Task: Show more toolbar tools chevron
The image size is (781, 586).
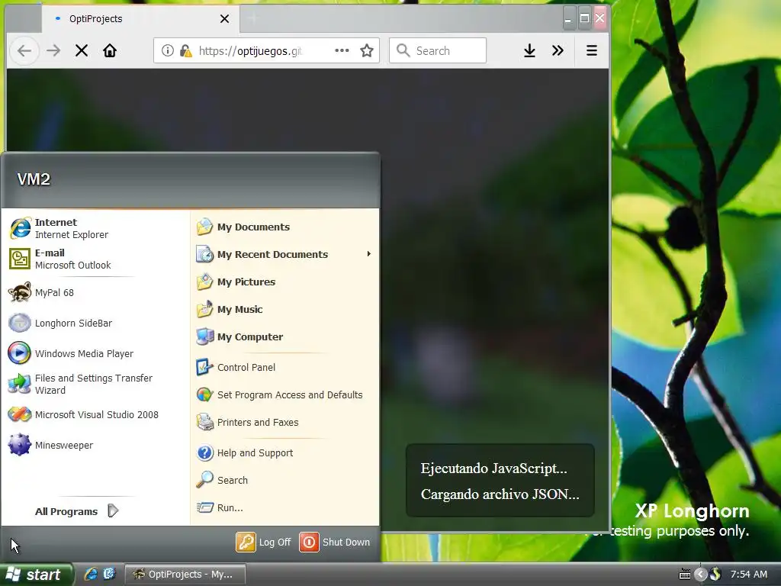Action: coord(558,50)
